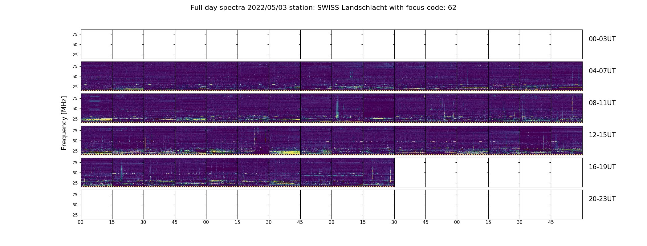The image size is (647, 246).
Task: Click the 08-11UT spectrogram strip
Action: click(x=332, y=108)
